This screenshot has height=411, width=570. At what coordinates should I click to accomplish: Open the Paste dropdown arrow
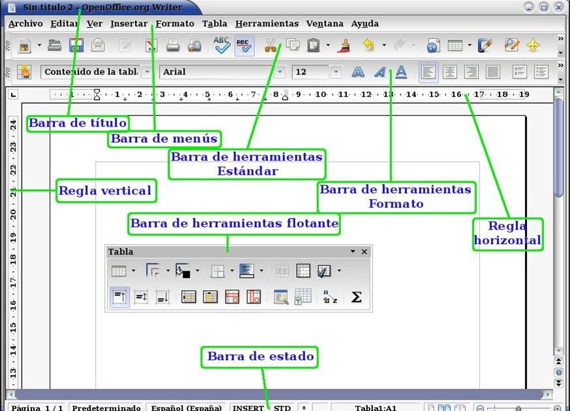coord(328,46)
